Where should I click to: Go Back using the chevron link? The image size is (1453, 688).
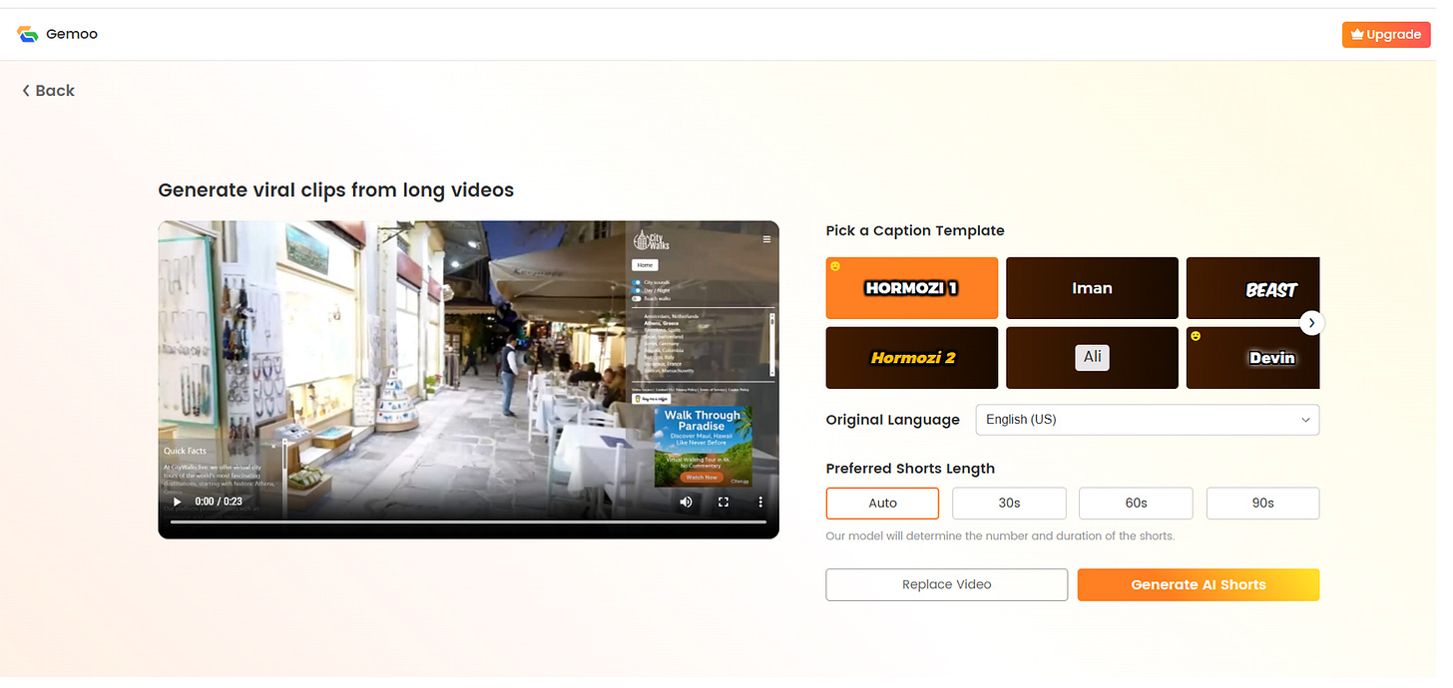click(x=49, y=91)
